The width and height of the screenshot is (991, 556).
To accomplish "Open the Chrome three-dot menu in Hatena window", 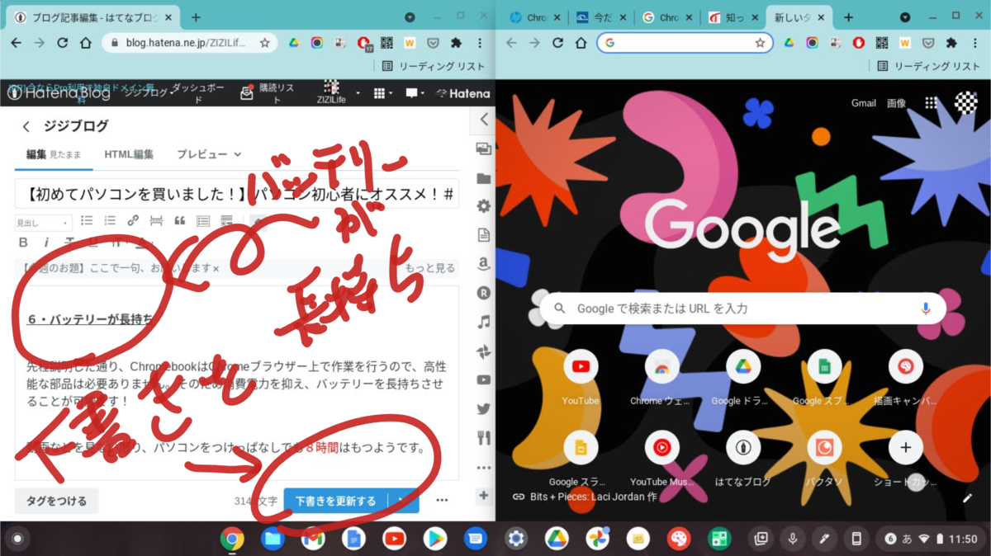I will 479,43.
